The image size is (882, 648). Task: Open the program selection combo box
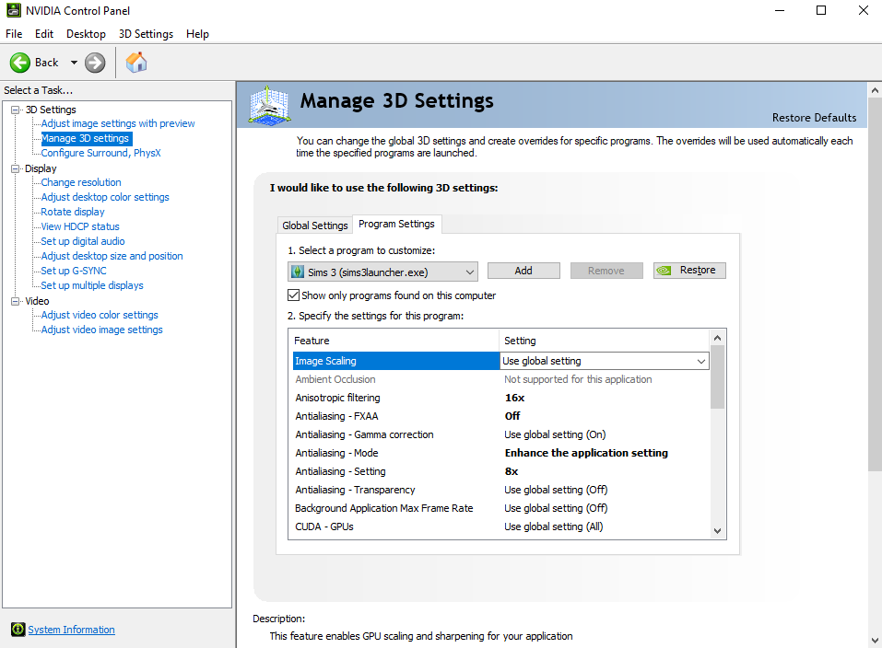[382, 272]
